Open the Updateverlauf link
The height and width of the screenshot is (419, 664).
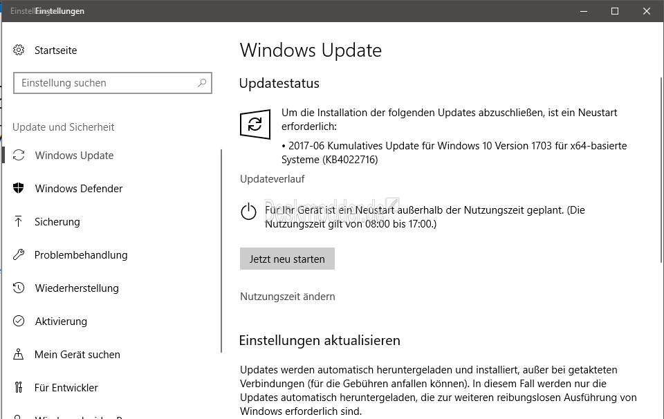tap(273, 179)
